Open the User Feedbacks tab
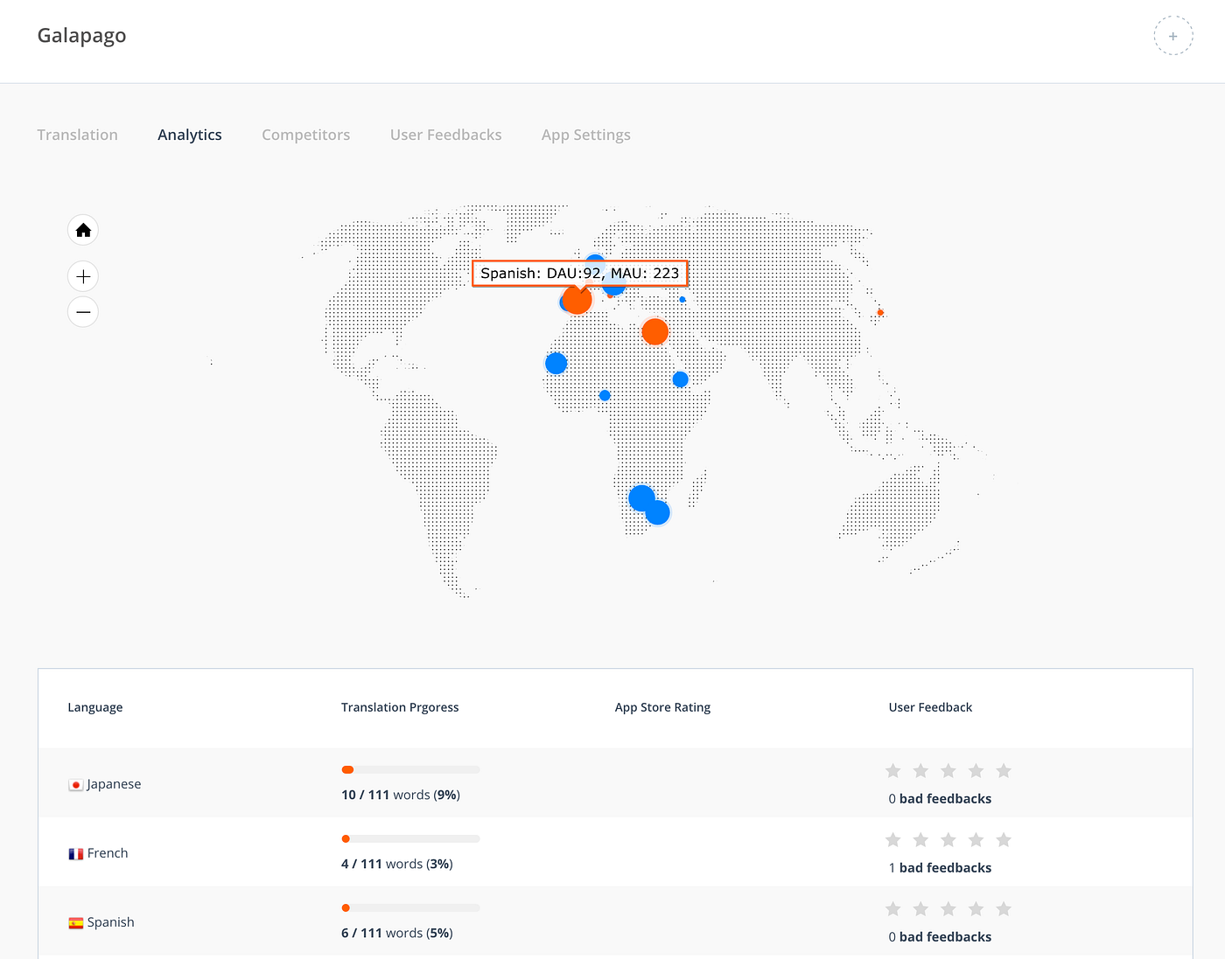The height and width of the screenshot is (959, 1225). point(445,135)
